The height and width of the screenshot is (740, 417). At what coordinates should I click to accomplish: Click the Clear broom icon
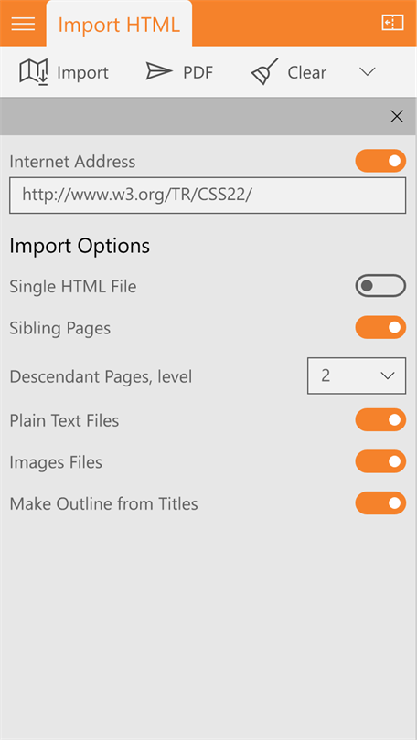point(264,72)
